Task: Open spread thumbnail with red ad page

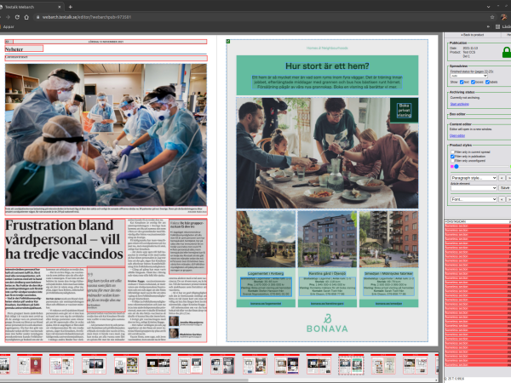Action: click(30, 365)
